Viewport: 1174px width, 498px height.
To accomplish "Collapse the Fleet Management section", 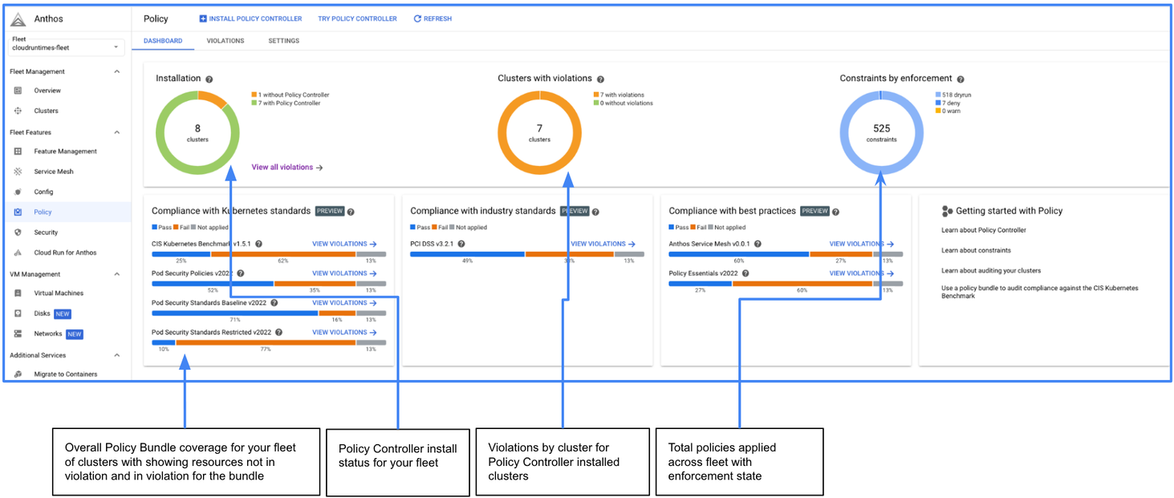I will [117, 71].
